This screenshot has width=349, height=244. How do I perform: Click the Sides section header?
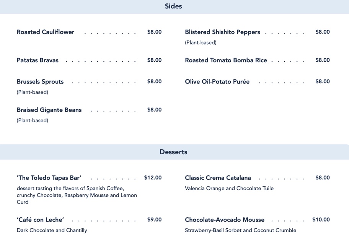coord(173,6)
